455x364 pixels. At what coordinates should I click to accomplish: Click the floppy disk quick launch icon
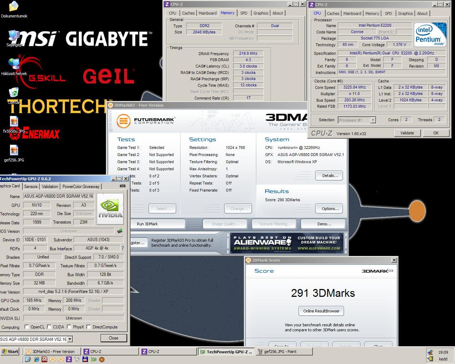pyautogui.click(x=85, y=359)
